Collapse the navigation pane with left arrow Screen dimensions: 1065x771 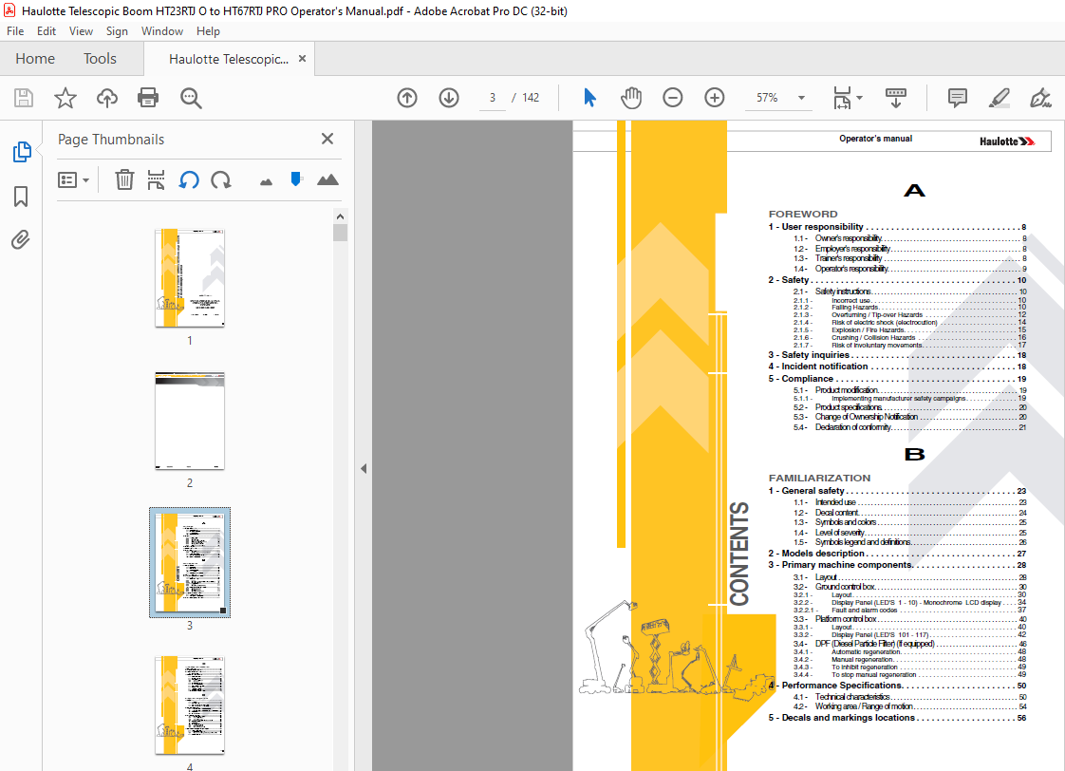[x=364, y=468]
